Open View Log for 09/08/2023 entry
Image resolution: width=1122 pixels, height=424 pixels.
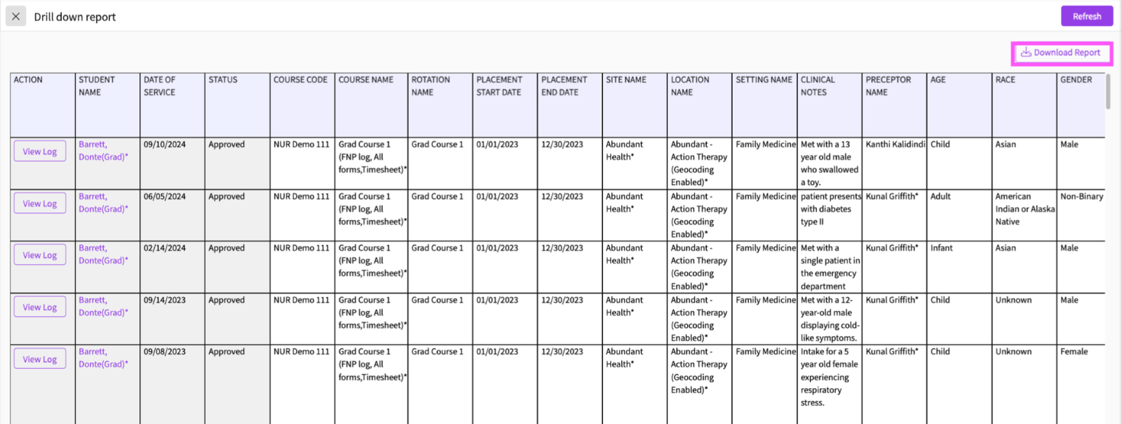40,359
